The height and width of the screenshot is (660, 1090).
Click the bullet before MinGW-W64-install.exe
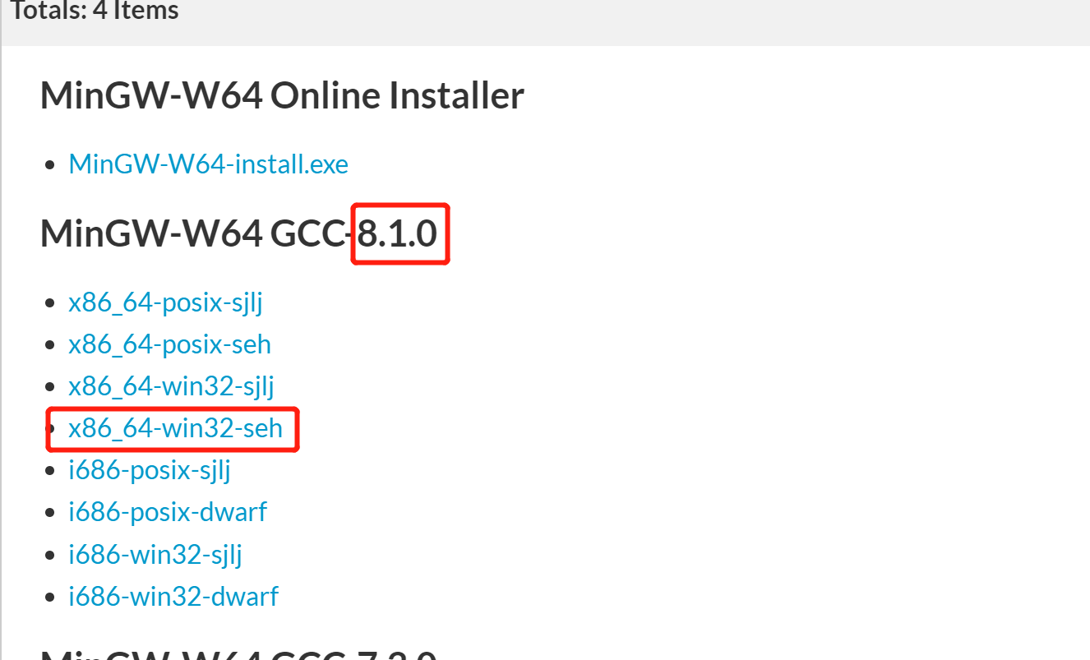click(x=51, y=165)
